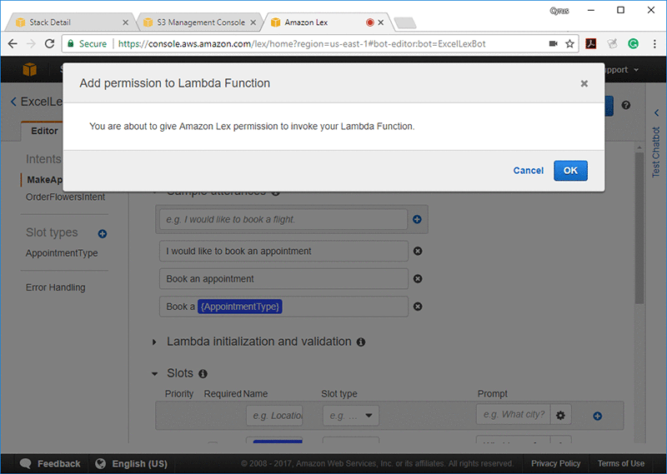Open AppointmentType slot type

62,253
